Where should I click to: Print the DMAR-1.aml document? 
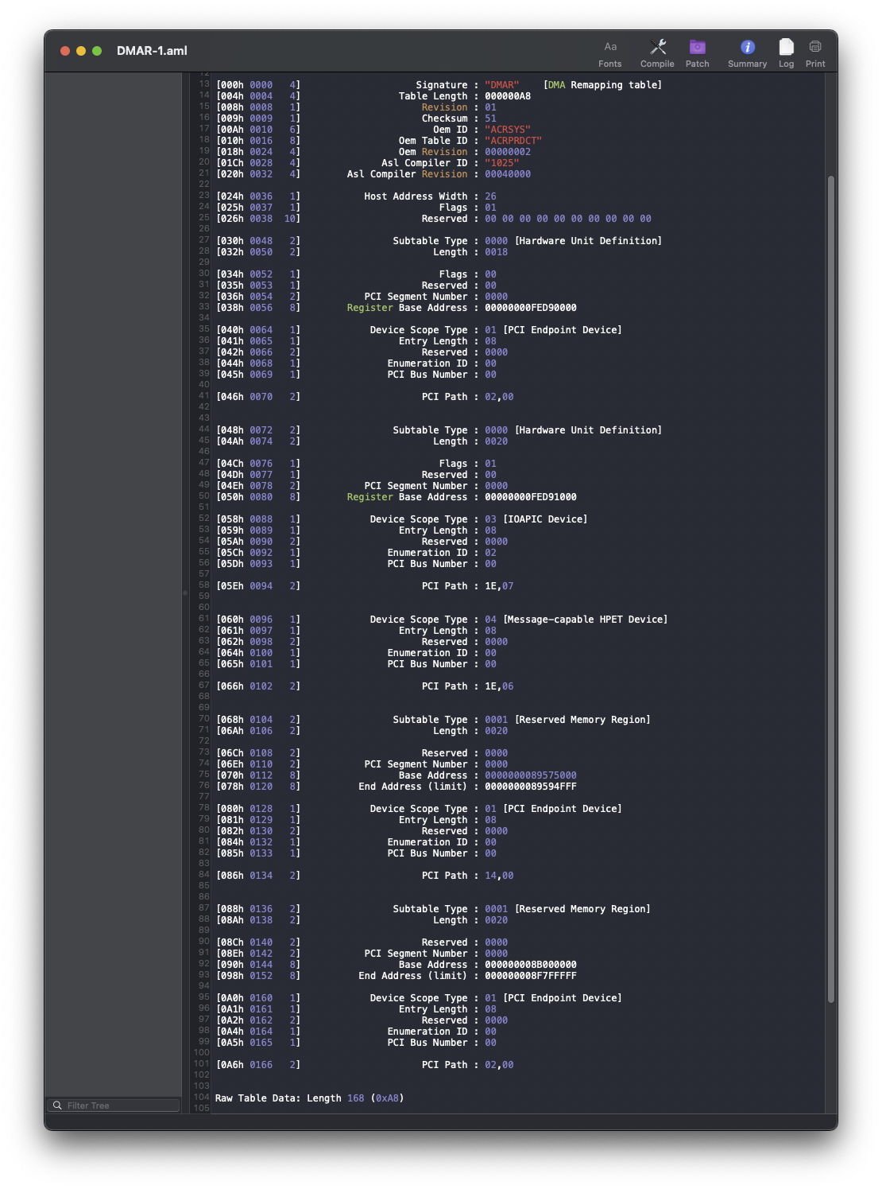[814, 51]
